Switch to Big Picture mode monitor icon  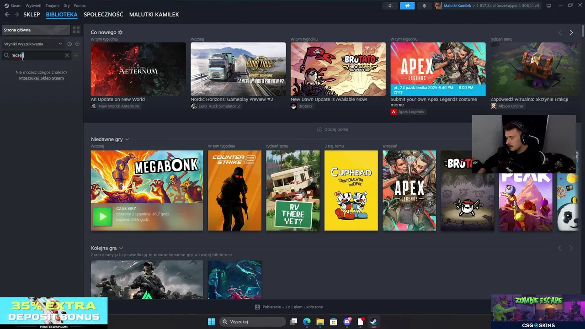coord(549,5)
